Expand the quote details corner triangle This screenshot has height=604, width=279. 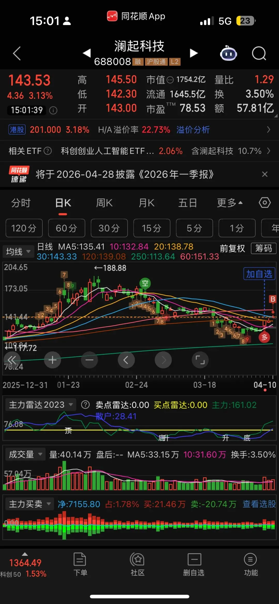[276, 116]
